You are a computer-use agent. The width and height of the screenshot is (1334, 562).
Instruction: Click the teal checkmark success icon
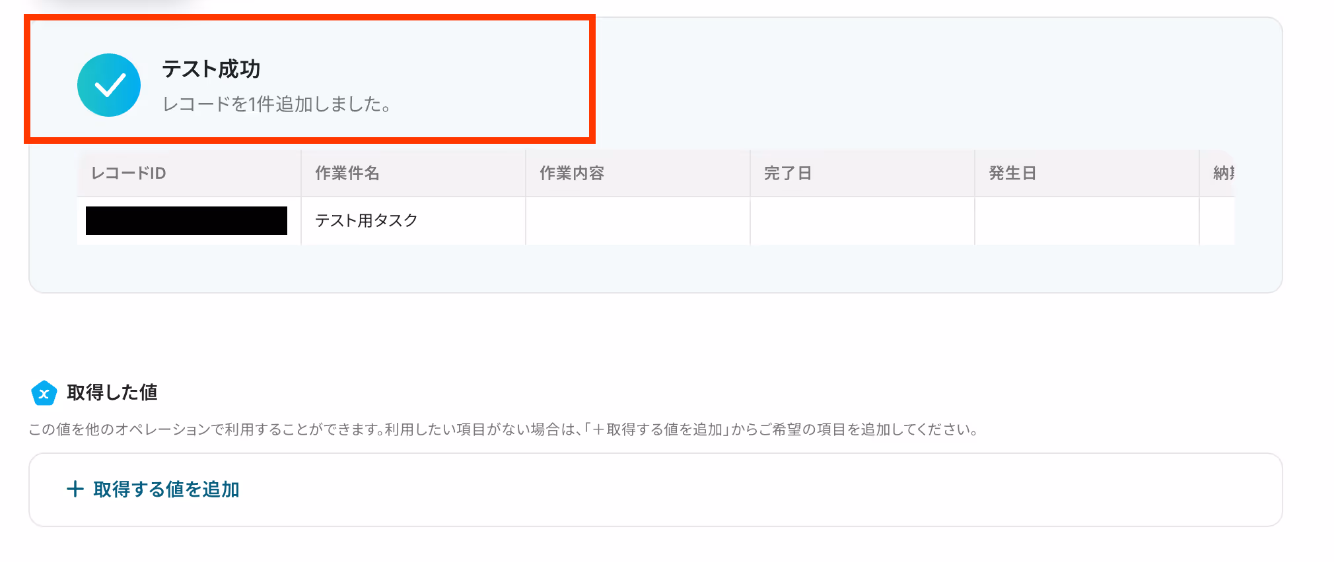point(109,85)
